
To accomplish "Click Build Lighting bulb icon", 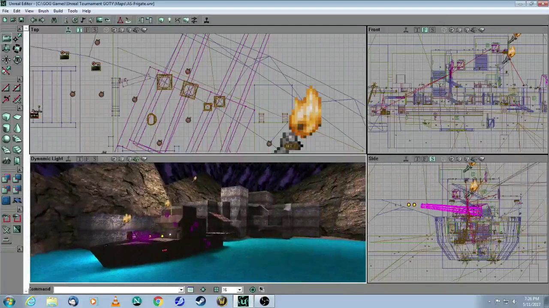I will (x=169, y=20).
